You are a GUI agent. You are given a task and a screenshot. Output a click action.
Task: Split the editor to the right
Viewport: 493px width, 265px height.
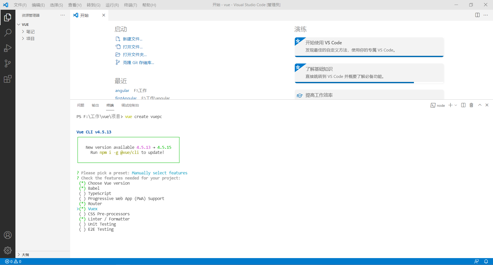point(477,15)
